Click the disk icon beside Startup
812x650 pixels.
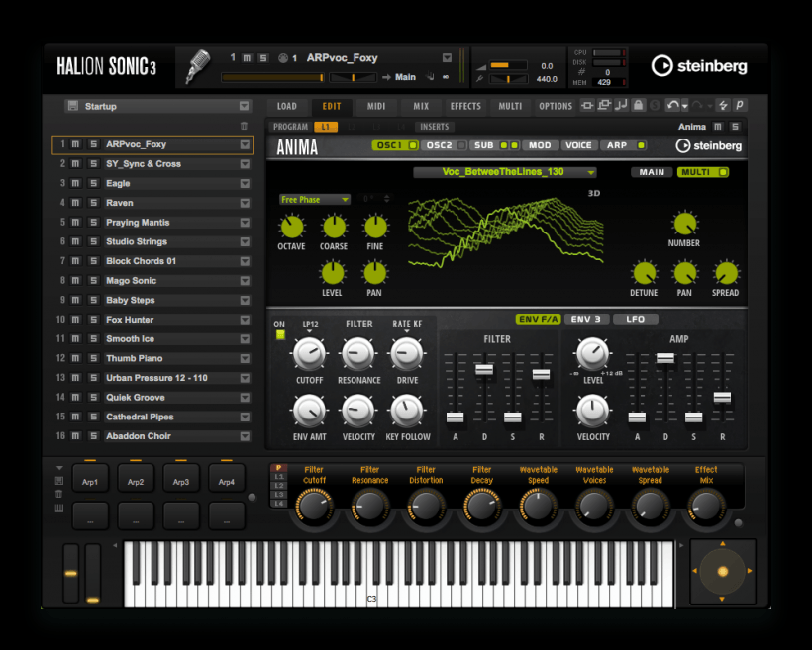(73, 106)
